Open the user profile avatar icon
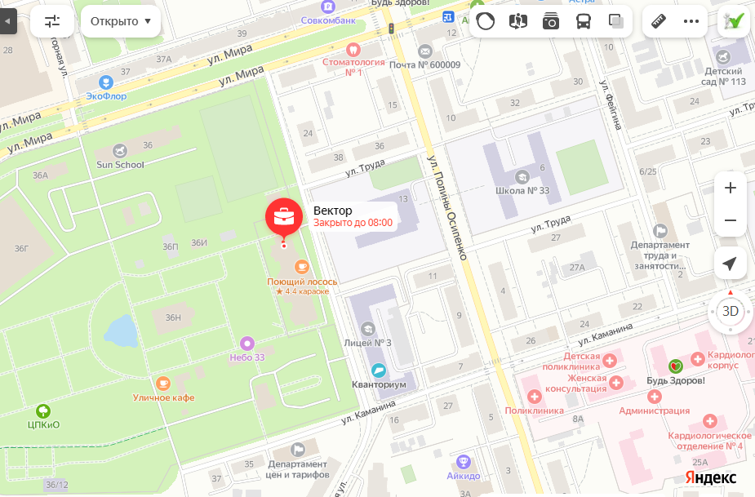This screenshot has width=755, height=497. (735, 21)
